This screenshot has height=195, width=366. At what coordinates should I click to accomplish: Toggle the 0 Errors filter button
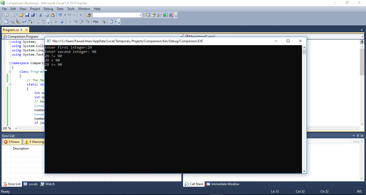(12, 142)
